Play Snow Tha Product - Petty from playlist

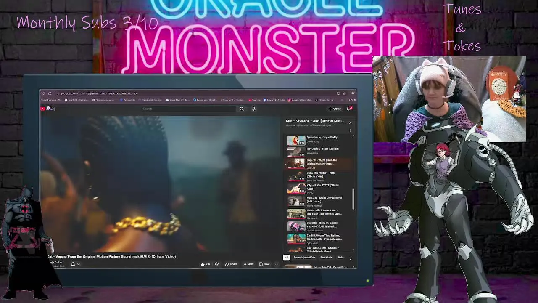click(319, 176)
